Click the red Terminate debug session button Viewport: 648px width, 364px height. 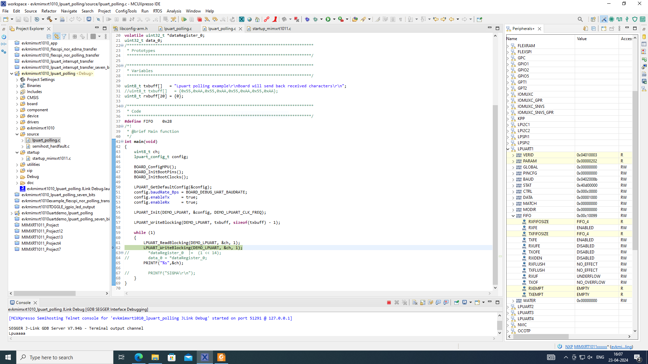click(199, 20)
